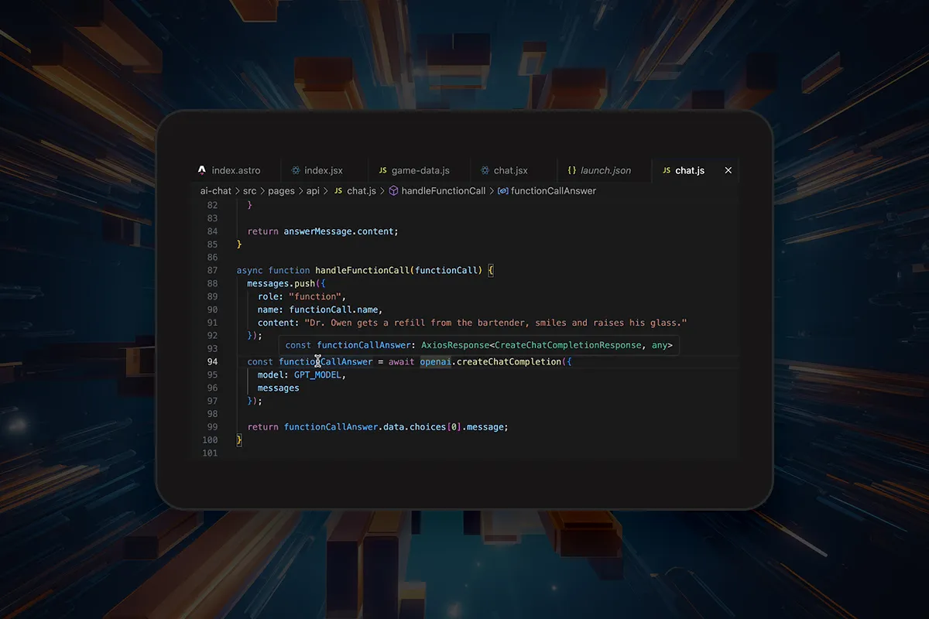This screenshot has width=929, height=619.
Task: Click the JS icon on game-data.js tab
Action: [x=382, y=170]
